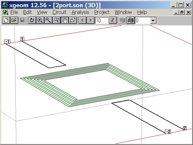This screenshot has height=145, width=193.
Task: Choose the Zoom In/Out (plus-minus) magnifier tool
Action: tap(56, 20)
